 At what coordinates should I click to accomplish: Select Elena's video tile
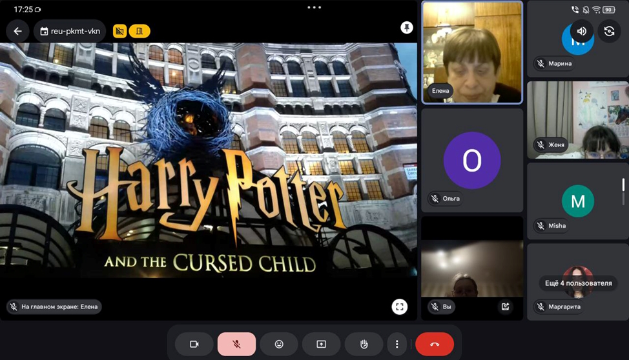(x=471, y=52)
